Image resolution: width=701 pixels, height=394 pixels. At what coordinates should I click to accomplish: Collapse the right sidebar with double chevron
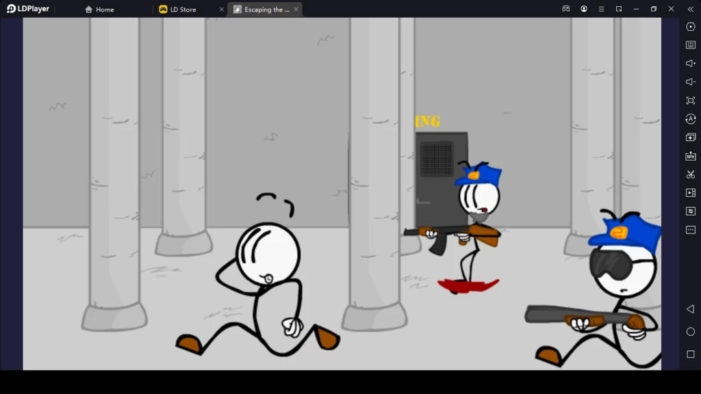(690, 9)
